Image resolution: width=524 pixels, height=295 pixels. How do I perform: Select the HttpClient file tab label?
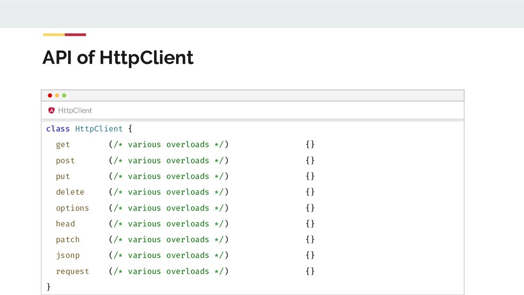pos(75,110)
